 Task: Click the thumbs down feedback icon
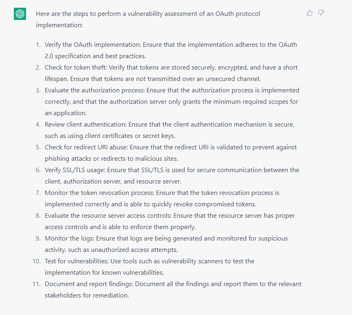click(321, 13)
